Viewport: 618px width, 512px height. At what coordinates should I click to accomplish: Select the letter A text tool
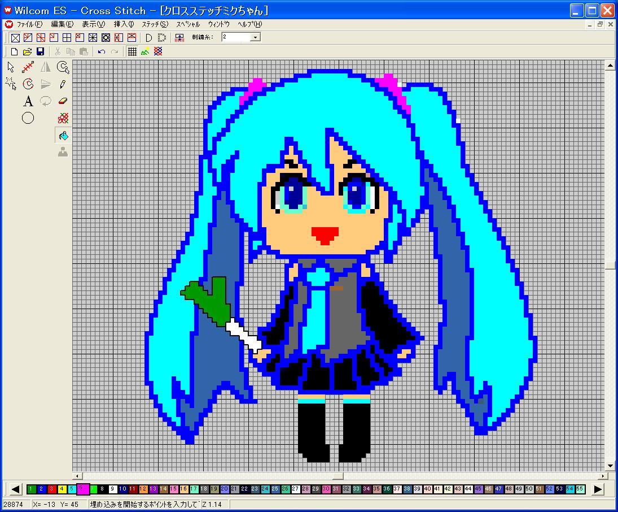(28, 102)
